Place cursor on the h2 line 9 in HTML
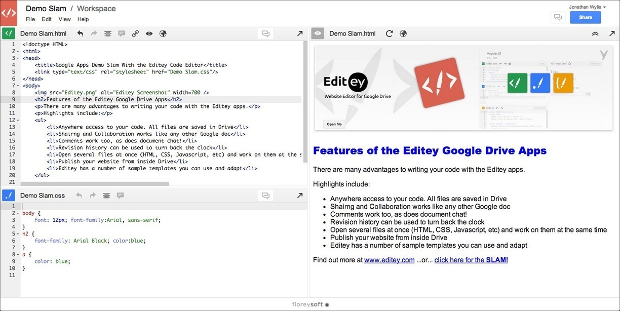 [162, 99]
